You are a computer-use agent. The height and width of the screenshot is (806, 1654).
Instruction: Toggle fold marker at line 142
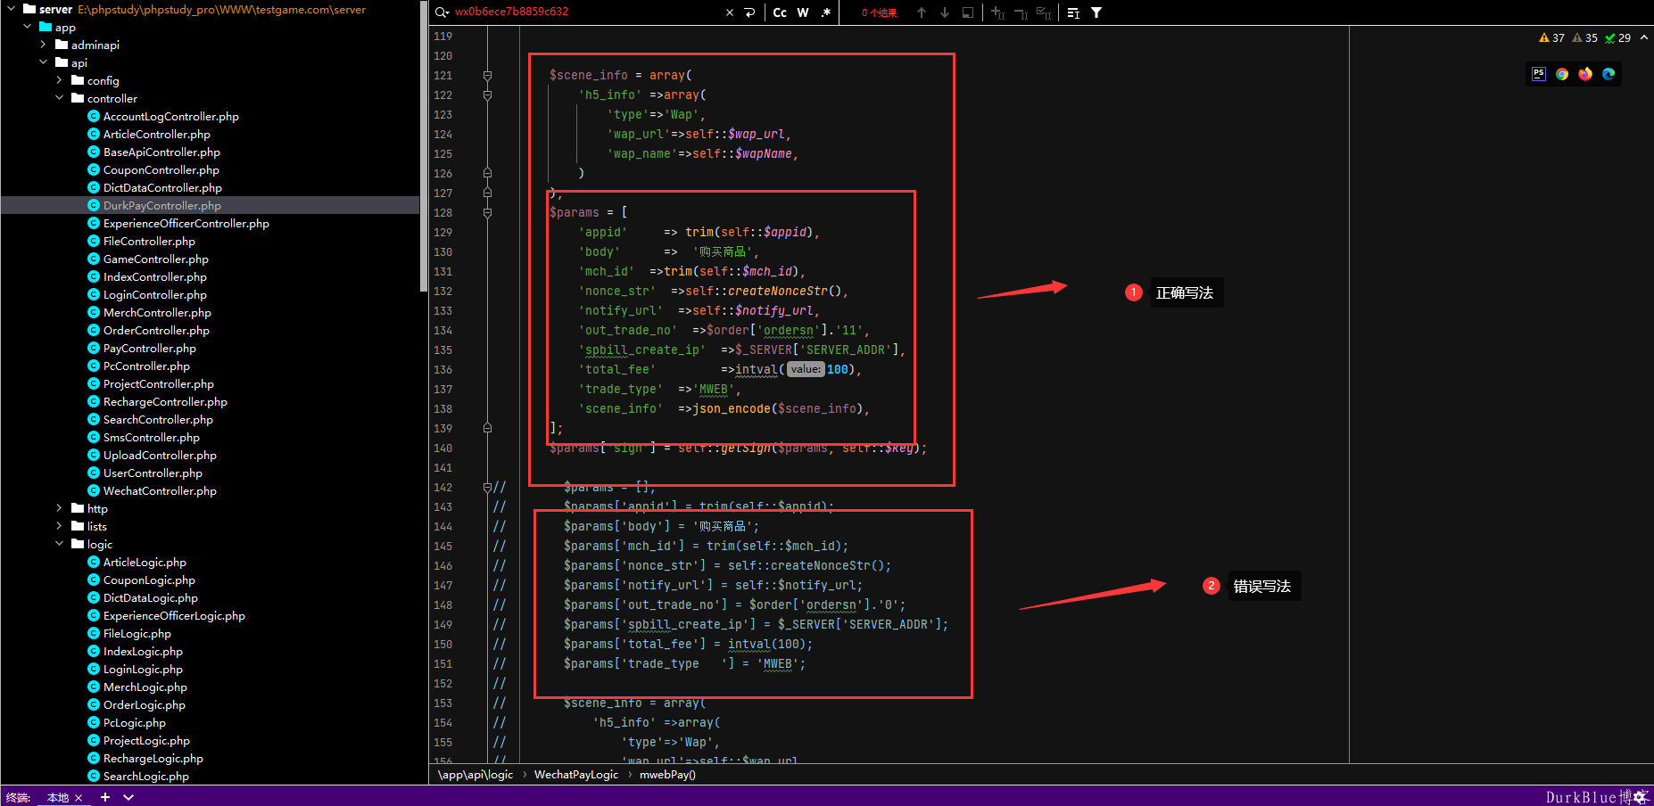(x=487, y=487)
